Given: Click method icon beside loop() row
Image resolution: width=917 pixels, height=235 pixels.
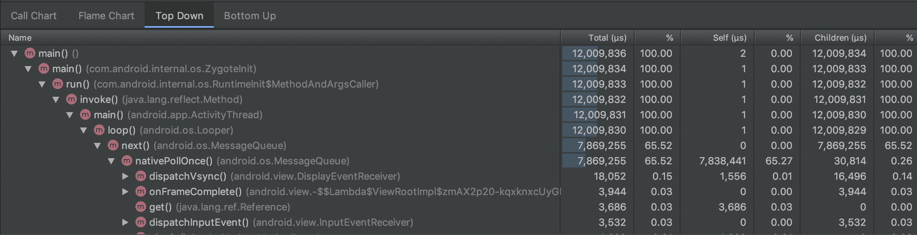Looking at the screenshot, I should point(99,130).
